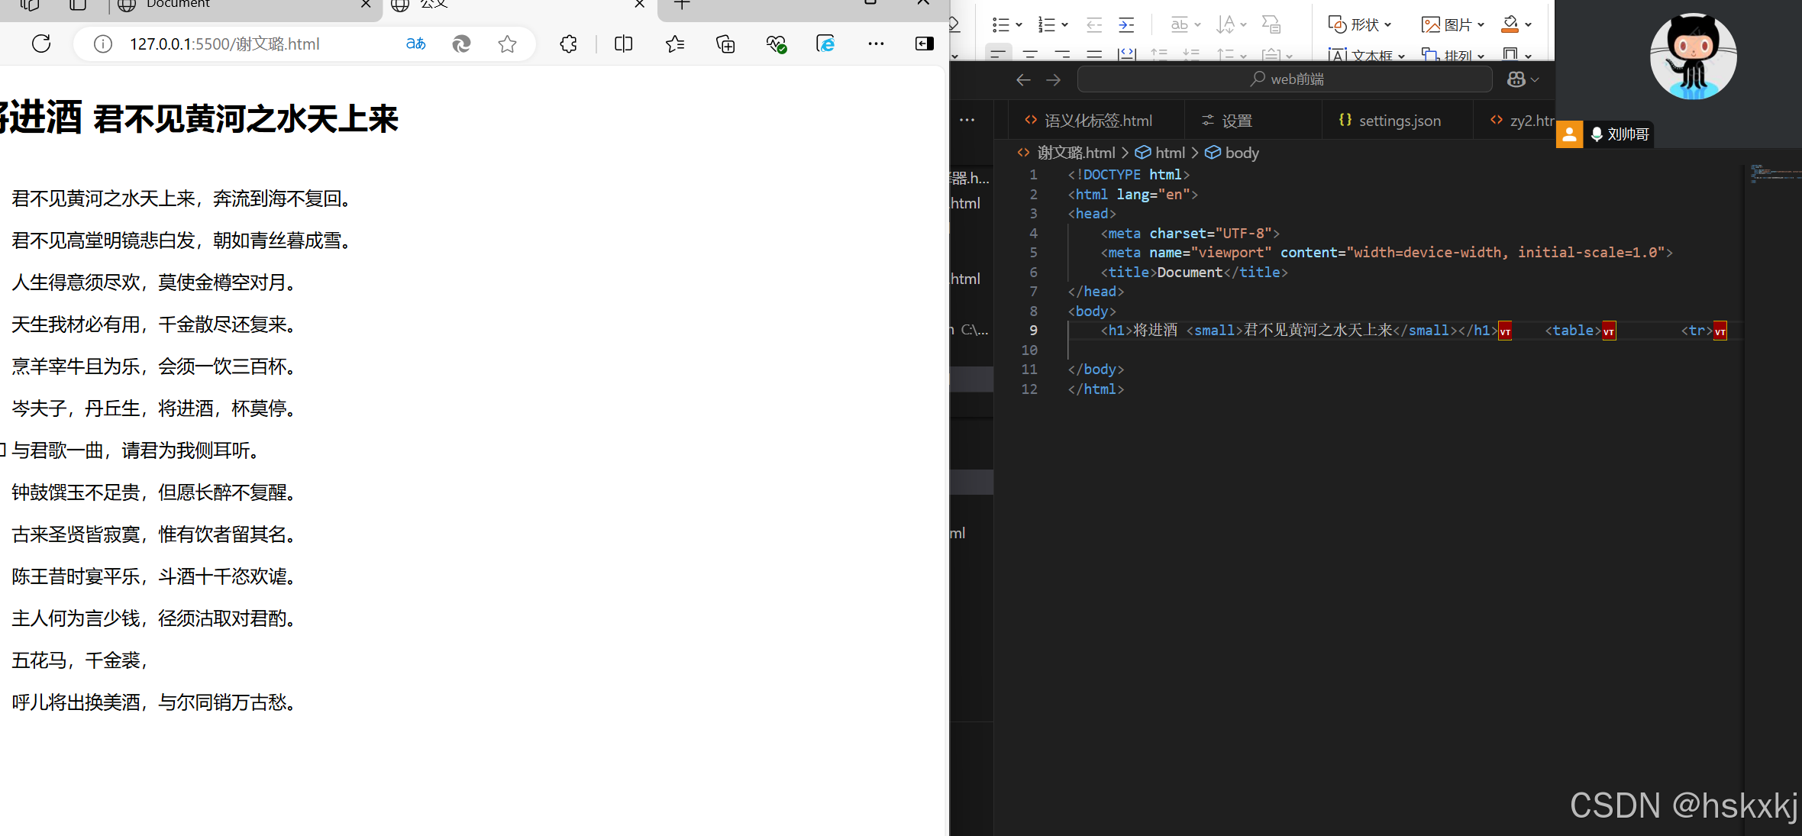Toggle left text alignment in ribbon
This screenshot has width=1802, height=836.
998,54
